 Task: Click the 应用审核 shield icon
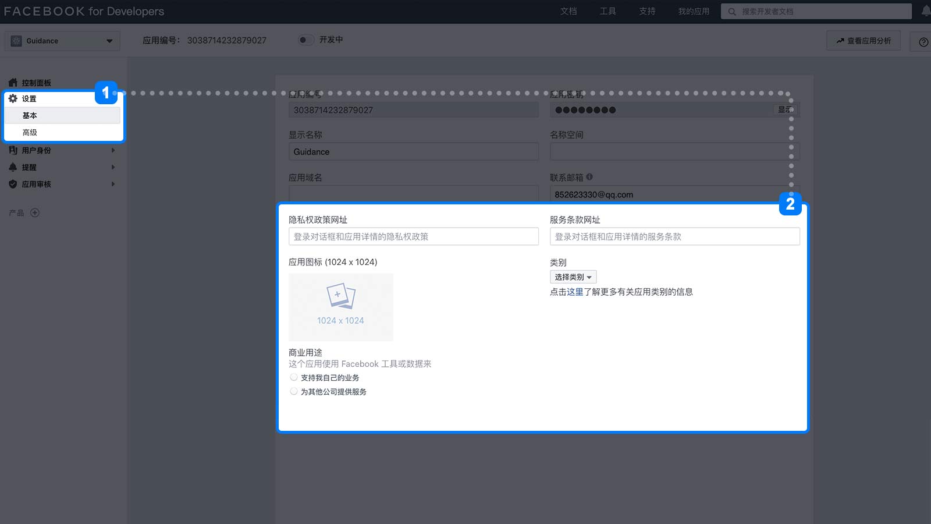pyautogui.click(x=13, y=184)
